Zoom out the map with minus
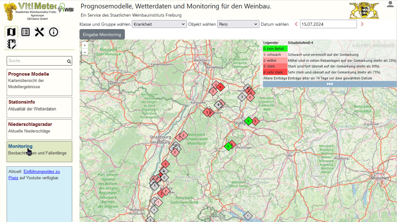 pyautogui.click(x=85, y=52)
